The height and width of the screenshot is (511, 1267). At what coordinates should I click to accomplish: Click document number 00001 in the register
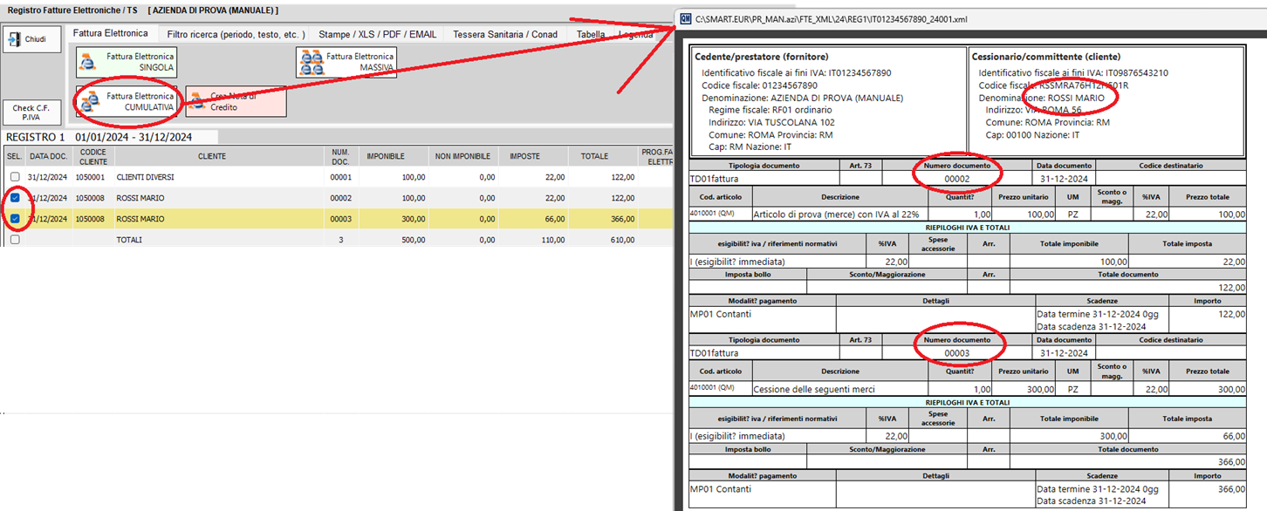click(340, 177)
